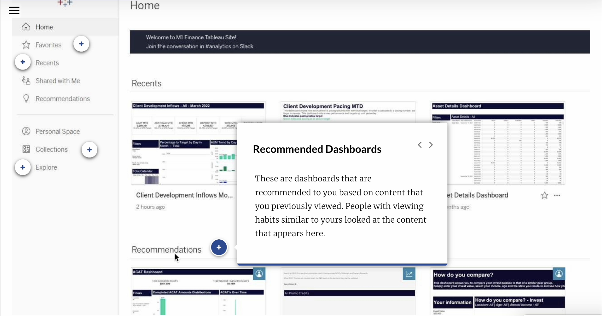This screenshot has width=602, height=316.
Task: Open Collections via its grid icon
Action: 26,149
